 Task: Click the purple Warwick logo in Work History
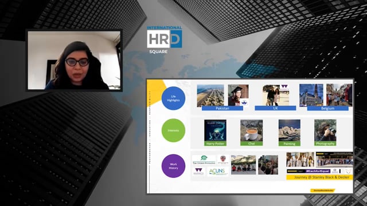(199, 172)
